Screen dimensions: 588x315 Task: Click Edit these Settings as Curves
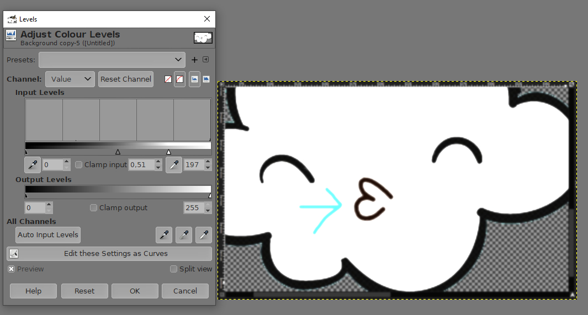click(x=109, y=254)
